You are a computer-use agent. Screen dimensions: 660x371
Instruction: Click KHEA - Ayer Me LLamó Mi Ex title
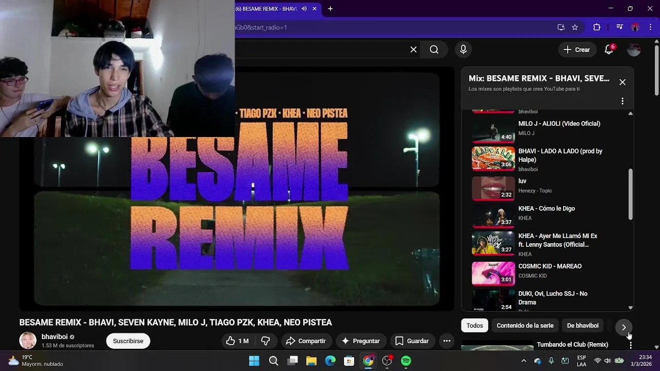tap(558, 240)
